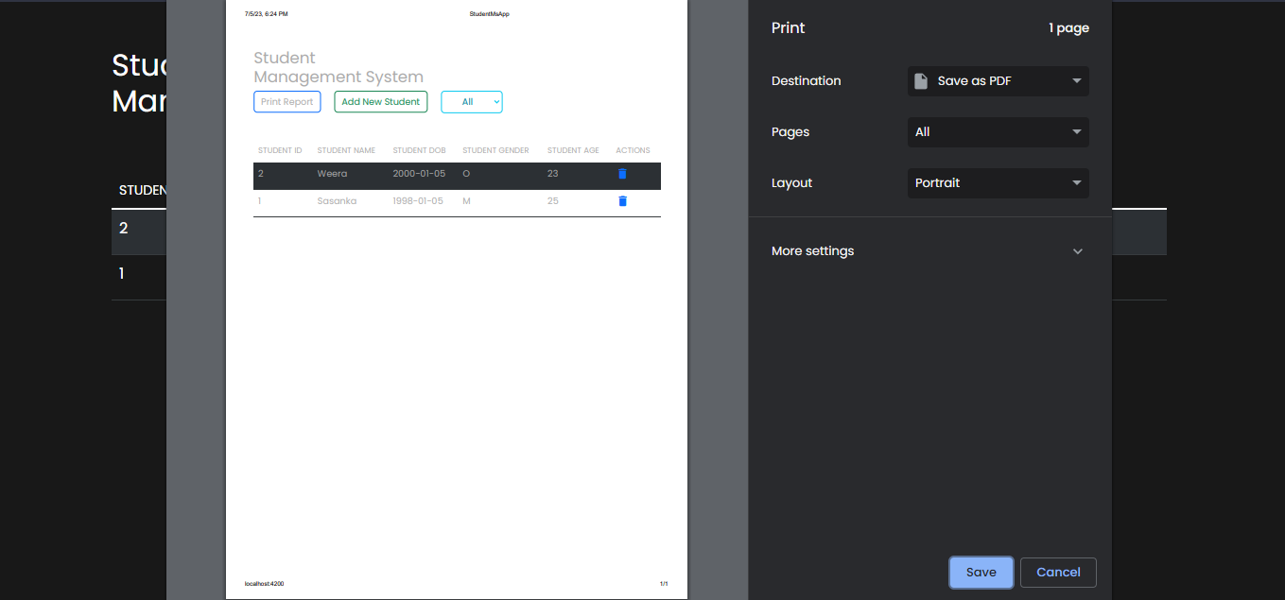The height and width of the screenshot is (600, 1285).
Task: Click the StudentMsApp page header text
Action: (490, 14)
